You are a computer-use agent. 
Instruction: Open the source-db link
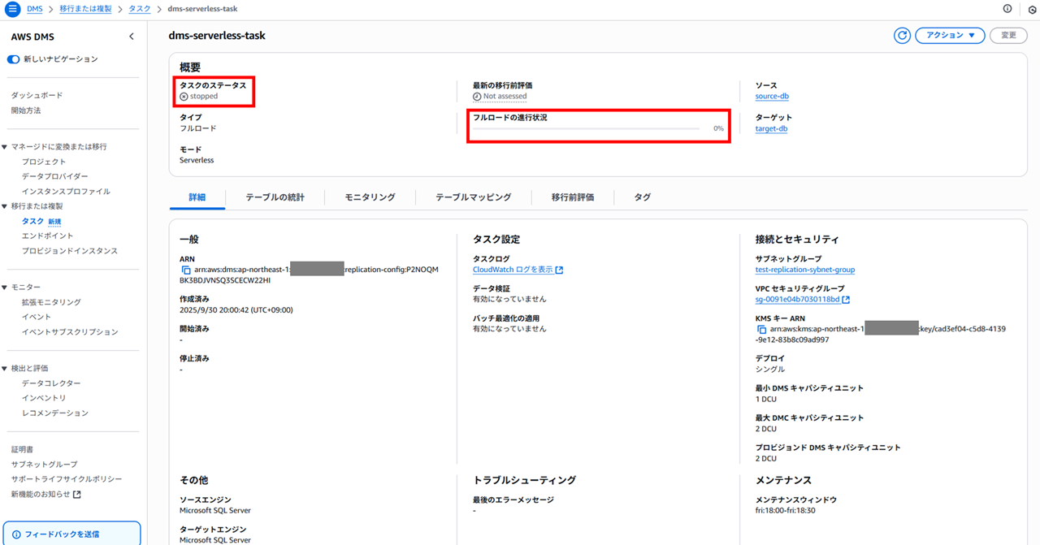[772, 96]
